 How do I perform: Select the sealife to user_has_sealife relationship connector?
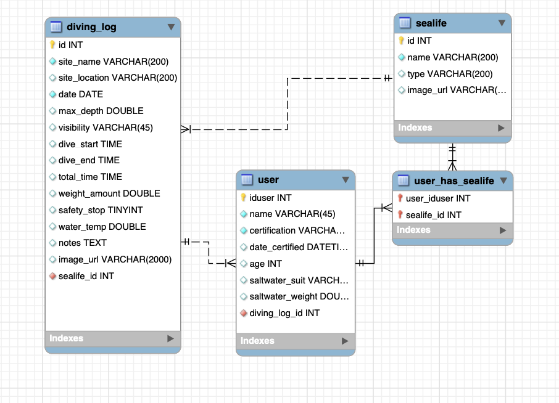[452, 157]
